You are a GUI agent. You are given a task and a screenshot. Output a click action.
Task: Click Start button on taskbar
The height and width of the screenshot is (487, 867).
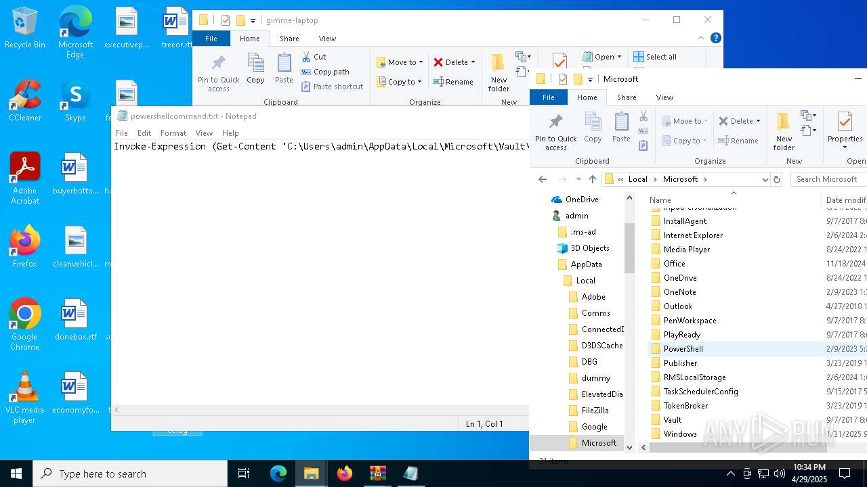16,473
